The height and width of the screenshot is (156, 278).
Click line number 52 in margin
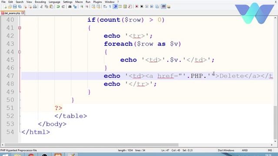tap(10, 116)
